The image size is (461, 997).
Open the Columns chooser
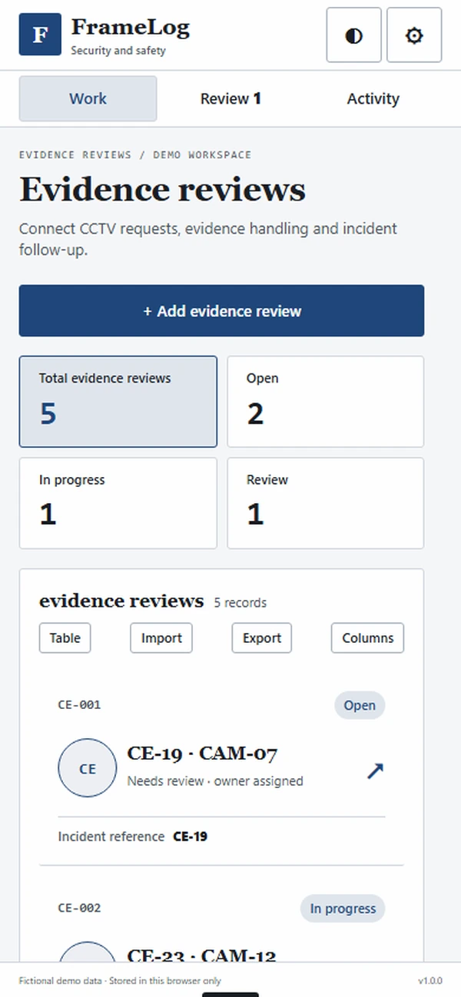tap(367, 638)
